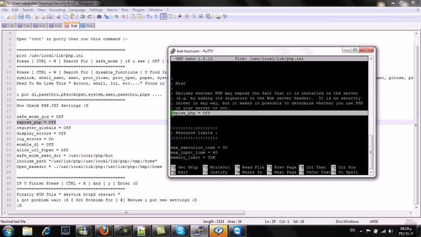Click 'max_execution_time = 30' in PuTTY
Image resolution: width=421 pixels, height=237 pixels.
[x=199, y=147]
